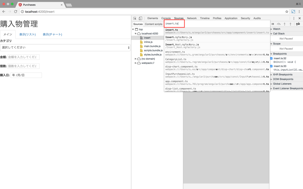Focus the 金額 amount input field
This screenshot has width=303, height=189.
(x=23, y=57)
